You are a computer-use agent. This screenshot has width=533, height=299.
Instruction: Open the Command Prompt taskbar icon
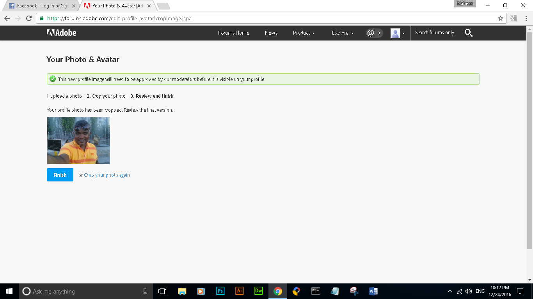(x=316, y=291)
